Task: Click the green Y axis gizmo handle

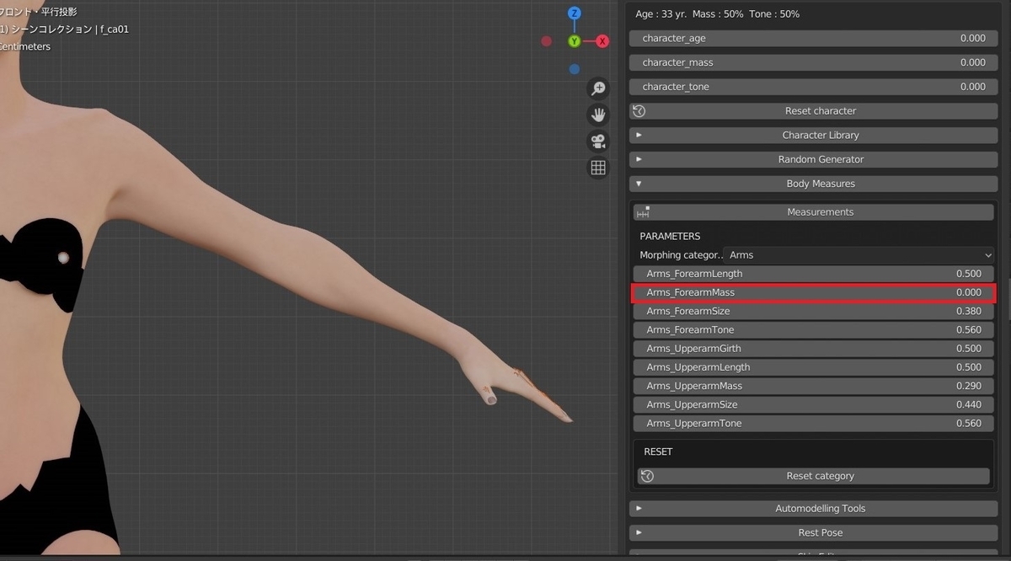Action: coord(575,41)
